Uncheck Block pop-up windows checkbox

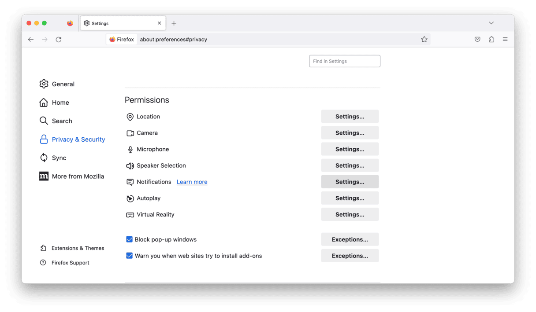130,239
